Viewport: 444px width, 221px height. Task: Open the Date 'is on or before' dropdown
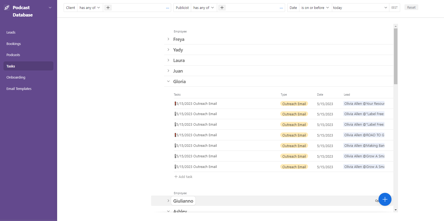(315, 8)
